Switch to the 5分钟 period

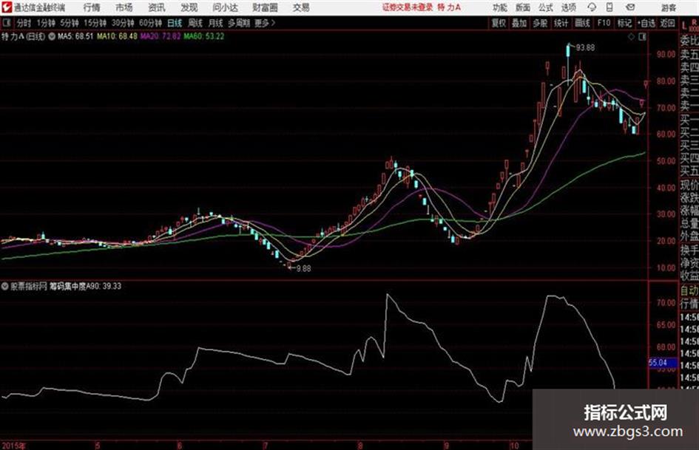coord(70,23)
